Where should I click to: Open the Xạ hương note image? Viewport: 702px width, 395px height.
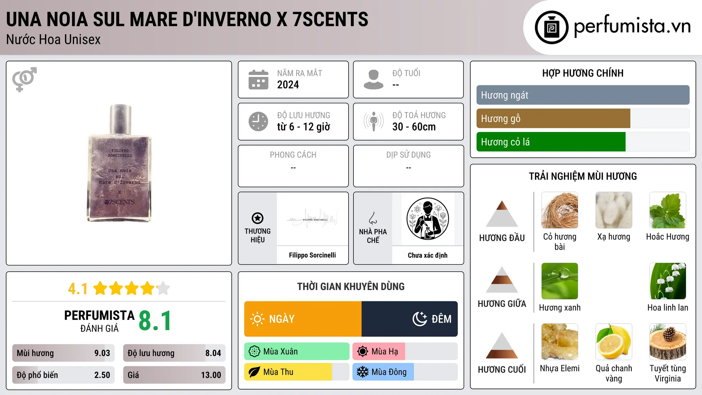coord(614,210)
